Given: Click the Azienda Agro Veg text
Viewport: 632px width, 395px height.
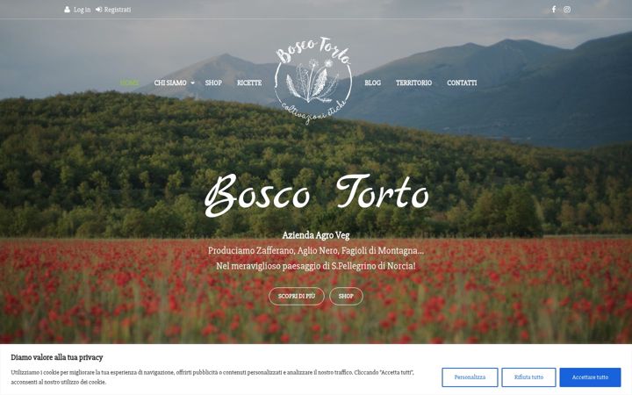Looking at the screenshot, I should point(316,235).
